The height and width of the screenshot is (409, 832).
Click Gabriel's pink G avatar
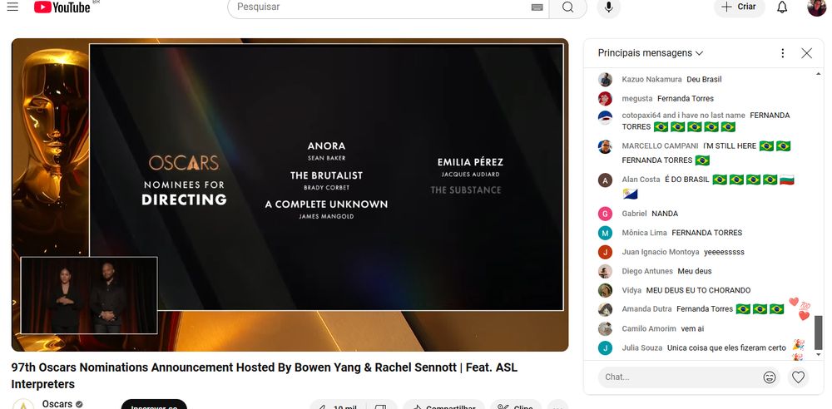click(606, 214)
